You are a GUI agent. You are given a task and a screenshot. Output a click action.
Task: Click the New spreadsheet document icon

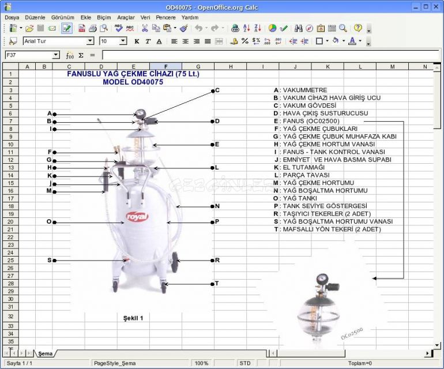13,28
